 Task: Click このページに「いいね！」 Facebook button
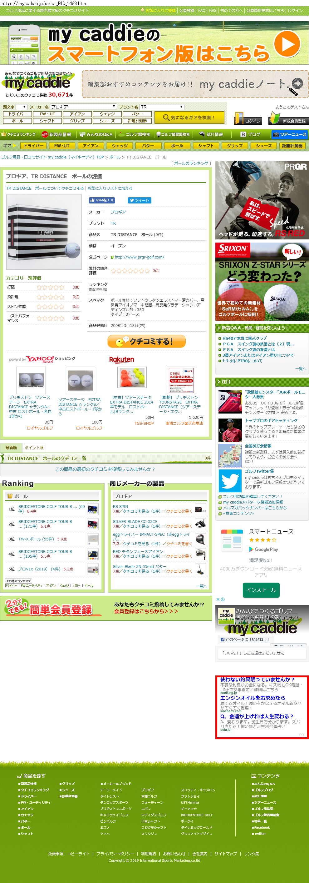point(245,639)
